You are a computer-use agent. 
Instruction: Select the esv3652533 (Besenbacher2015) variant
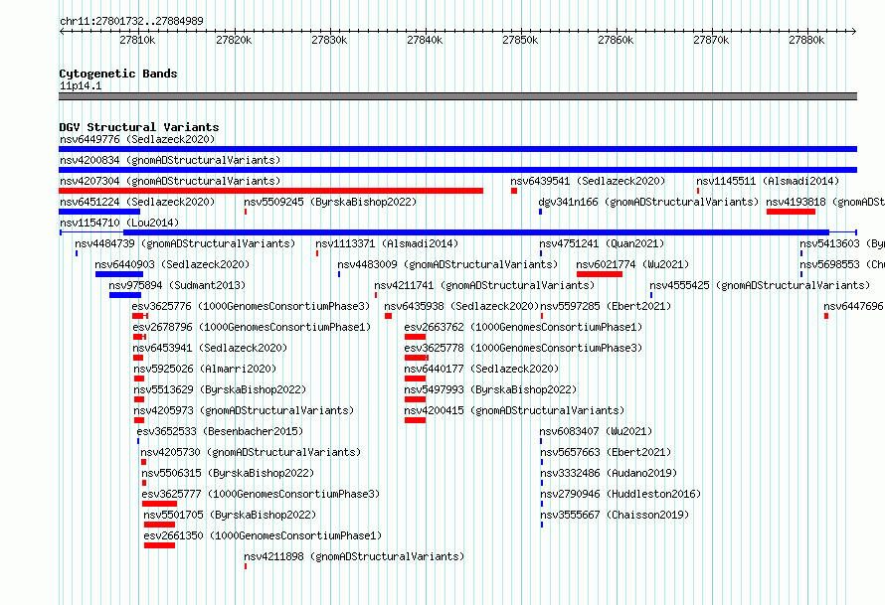click(x=220, y=431)
